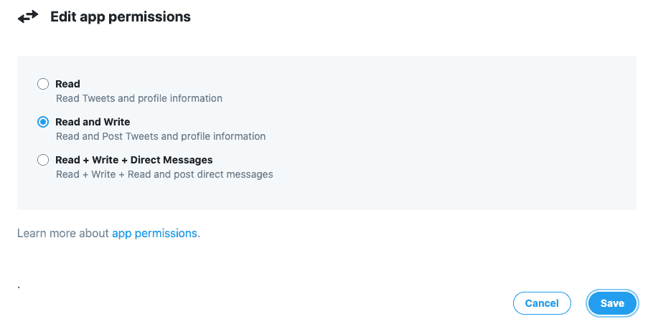Choose the Read + Write + Direct Messages radio
This screenshot has height=329, width=648.
coord(43,160)
